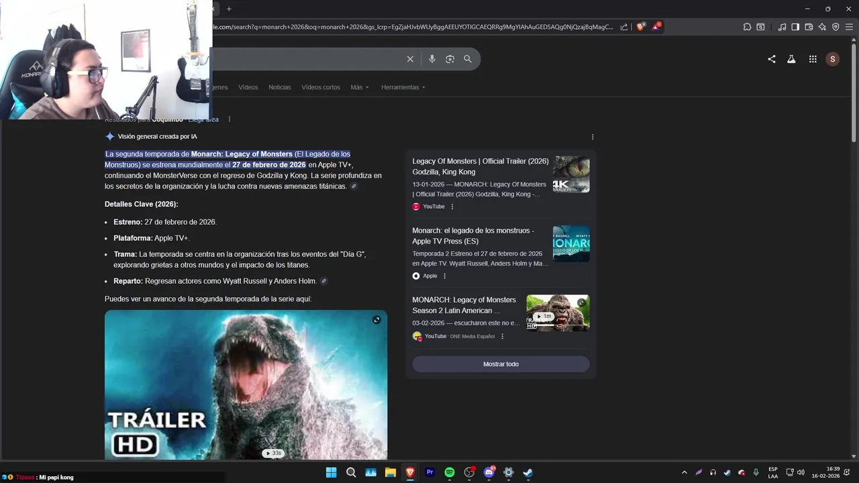Screen dimensions: 859x483
Task: Expand the Más dropdown
Action: pos(360,87)
